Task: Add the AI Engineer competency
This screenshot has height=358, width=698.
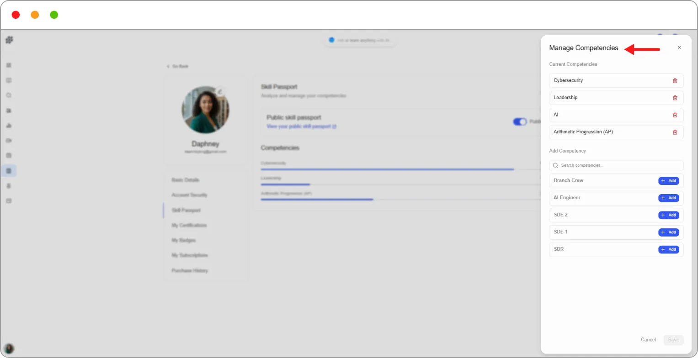Action: 669,198
